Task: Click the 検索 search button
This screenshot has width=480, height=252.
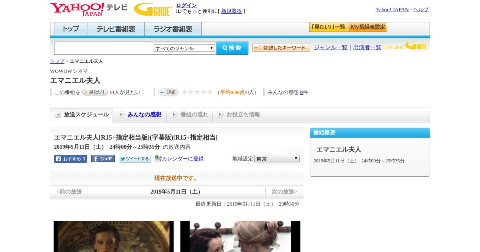Action: pos(232,48)
